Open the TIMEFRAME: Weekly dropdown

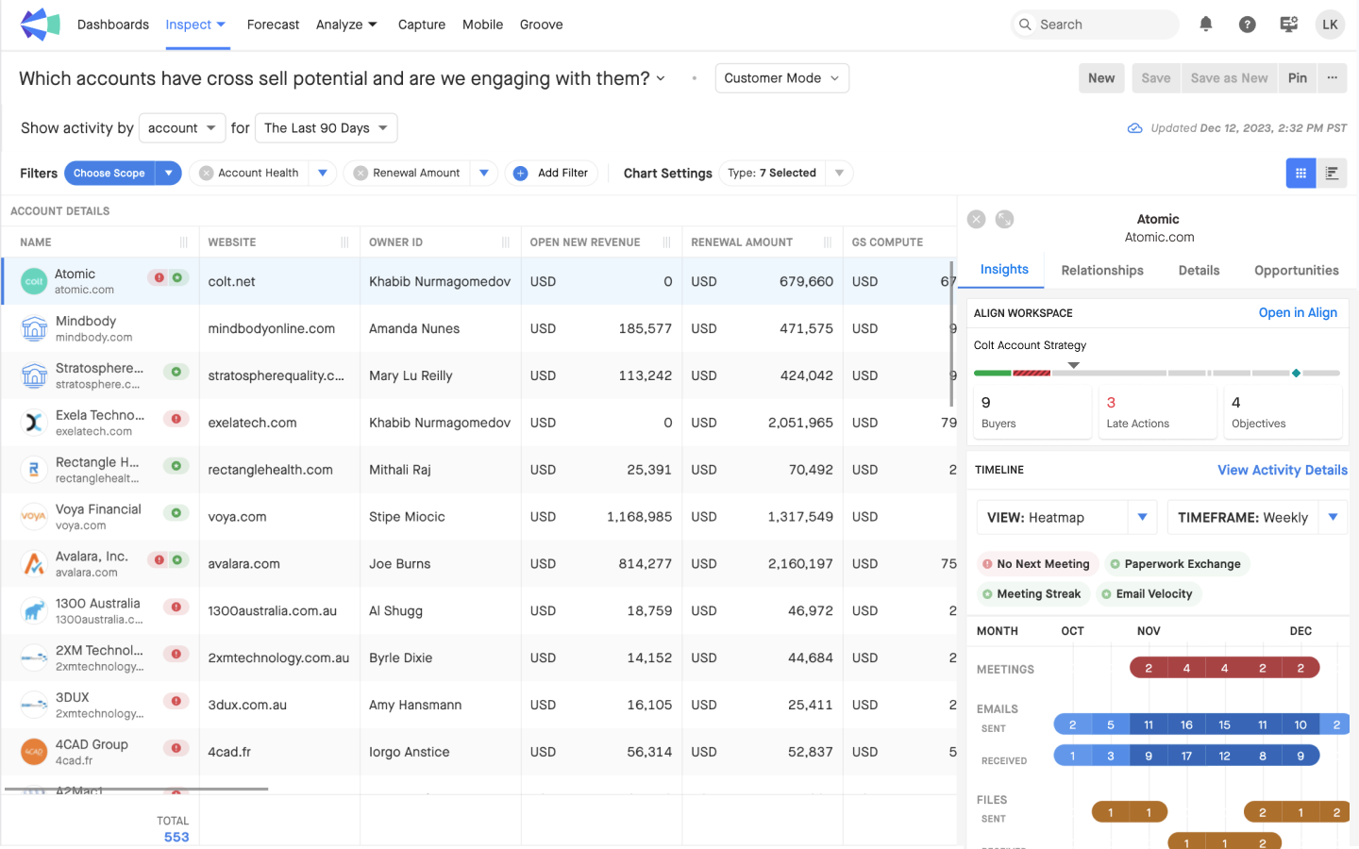pyautogui.click(x=1257, y=517)
